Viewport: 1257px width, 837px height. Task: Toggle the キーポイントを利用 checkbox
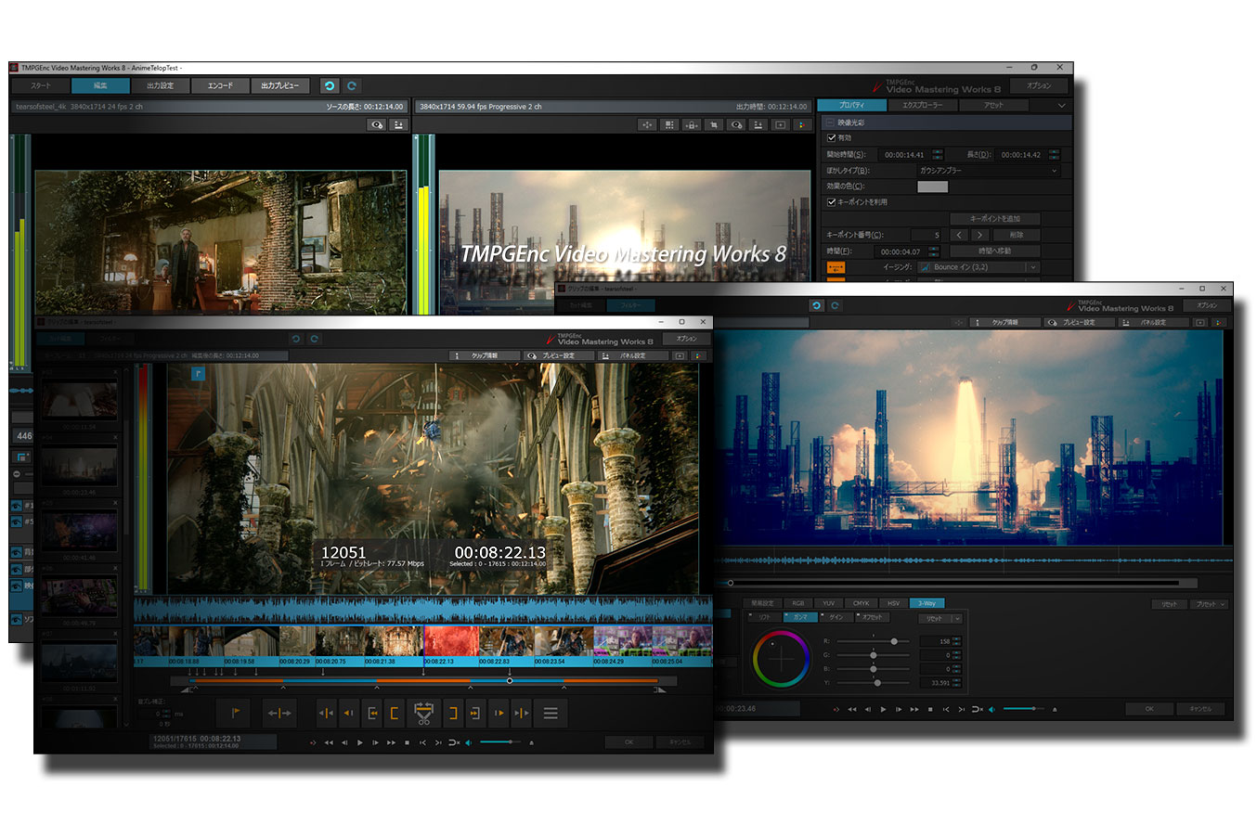pyautogui.click(x=832, y=202)
